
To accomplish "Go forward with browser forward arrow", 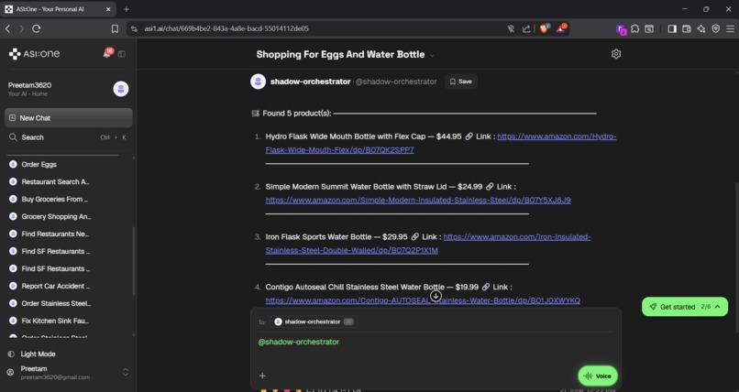I will click(x=22, y=28).
